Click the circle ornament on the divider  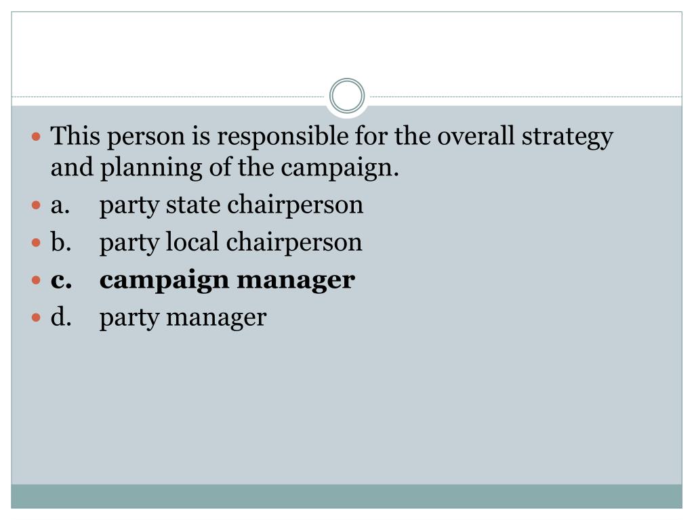click(347, 95)
